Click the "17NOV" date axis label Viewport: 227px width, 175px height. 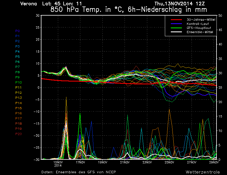point(80,162)
